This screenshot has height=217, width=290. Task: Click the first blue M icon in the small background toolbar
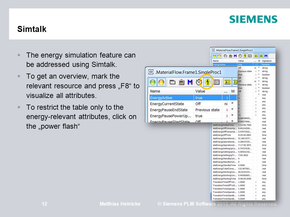pyautogui.click(x=235, y=56)
